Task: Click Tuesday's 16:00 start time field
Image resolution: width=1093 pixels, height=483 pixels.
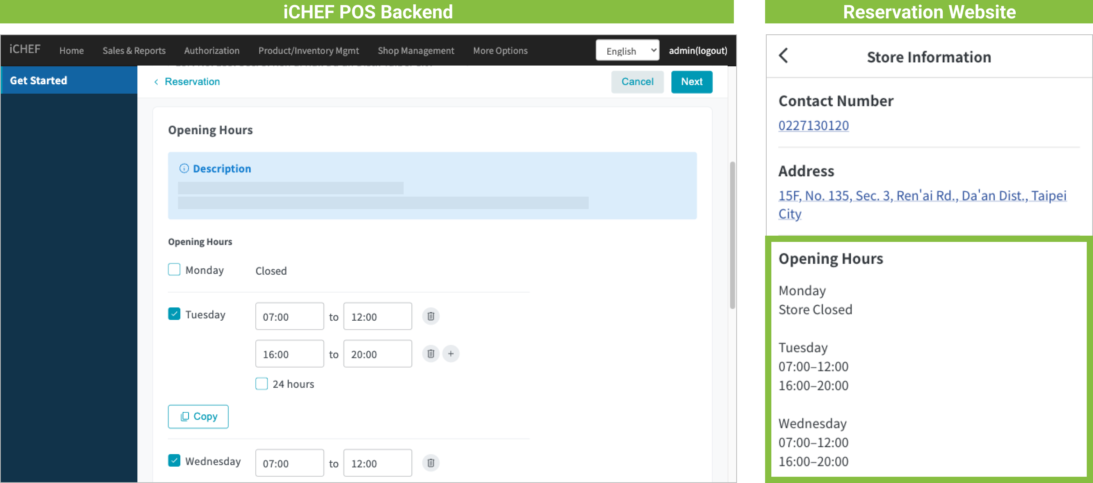Action: [289, 353]
